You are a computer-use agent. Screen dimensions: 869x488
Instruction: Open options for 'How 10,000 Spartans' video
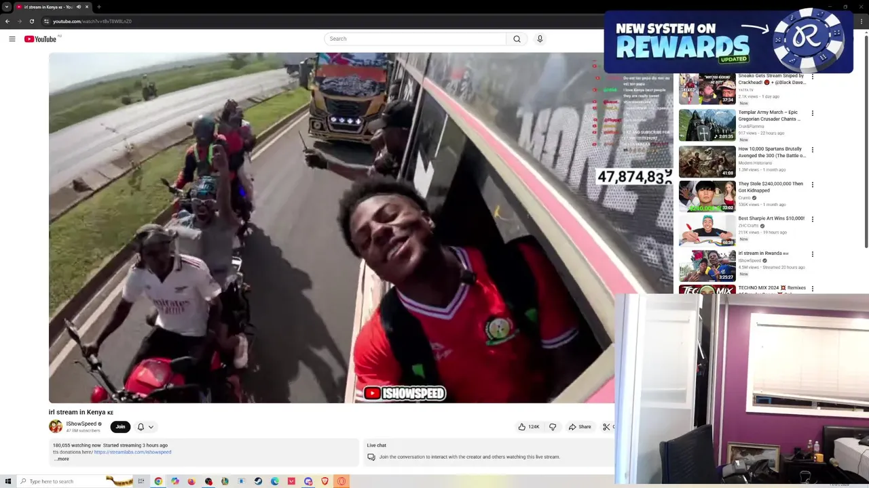812,150
